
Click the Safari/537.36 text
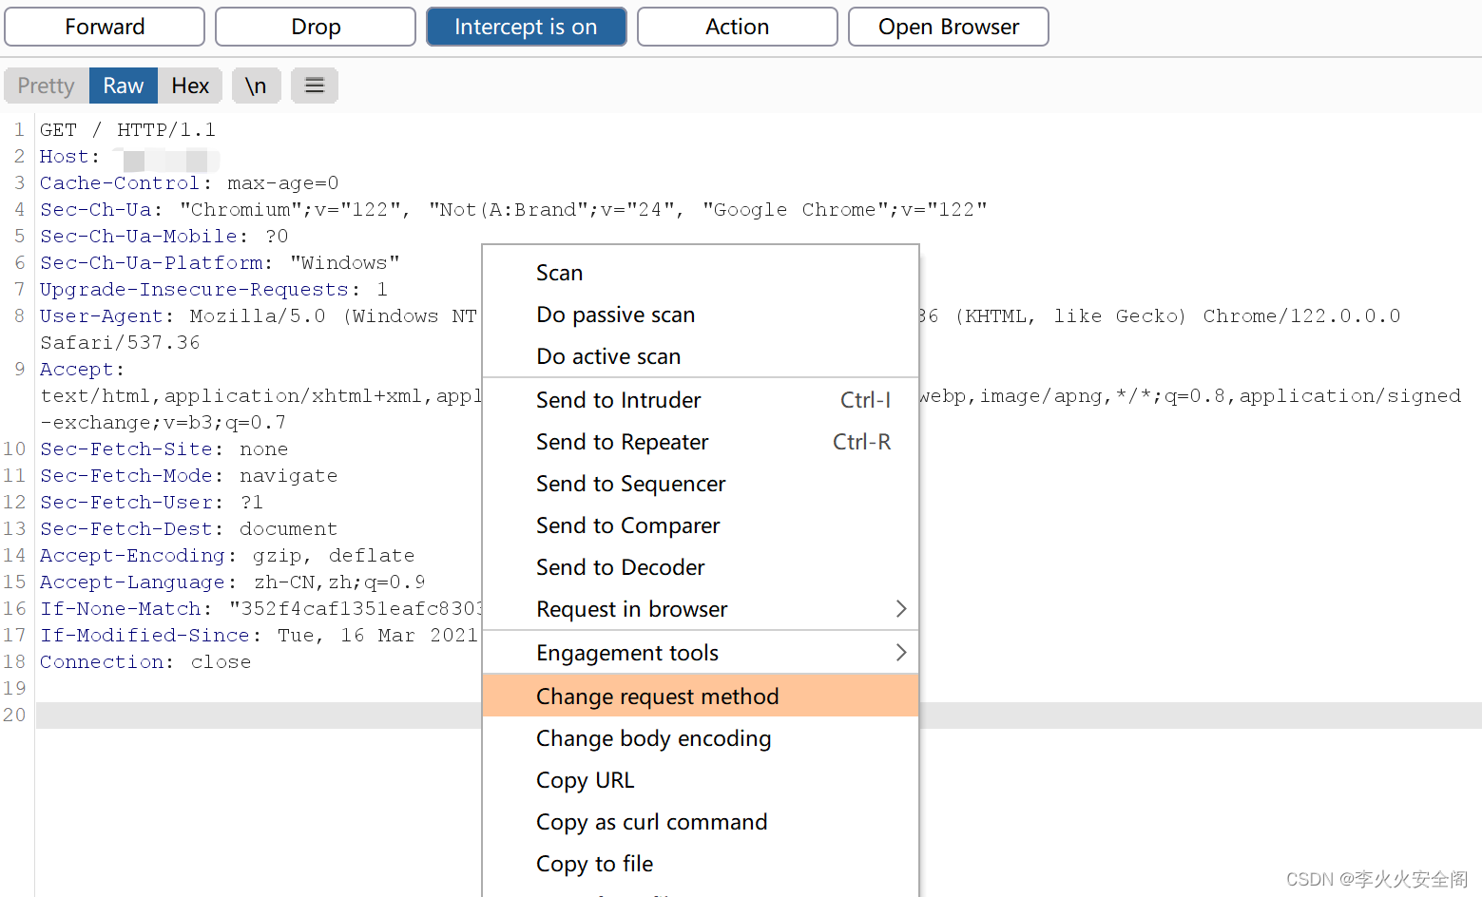[x=120, y=343]
